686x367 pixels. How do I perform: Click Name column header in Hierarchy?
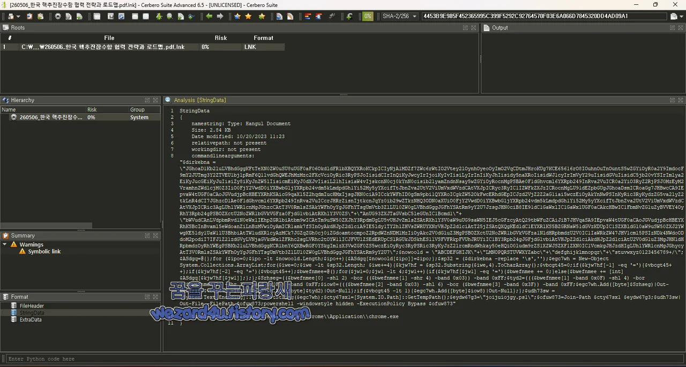point(43,109)
